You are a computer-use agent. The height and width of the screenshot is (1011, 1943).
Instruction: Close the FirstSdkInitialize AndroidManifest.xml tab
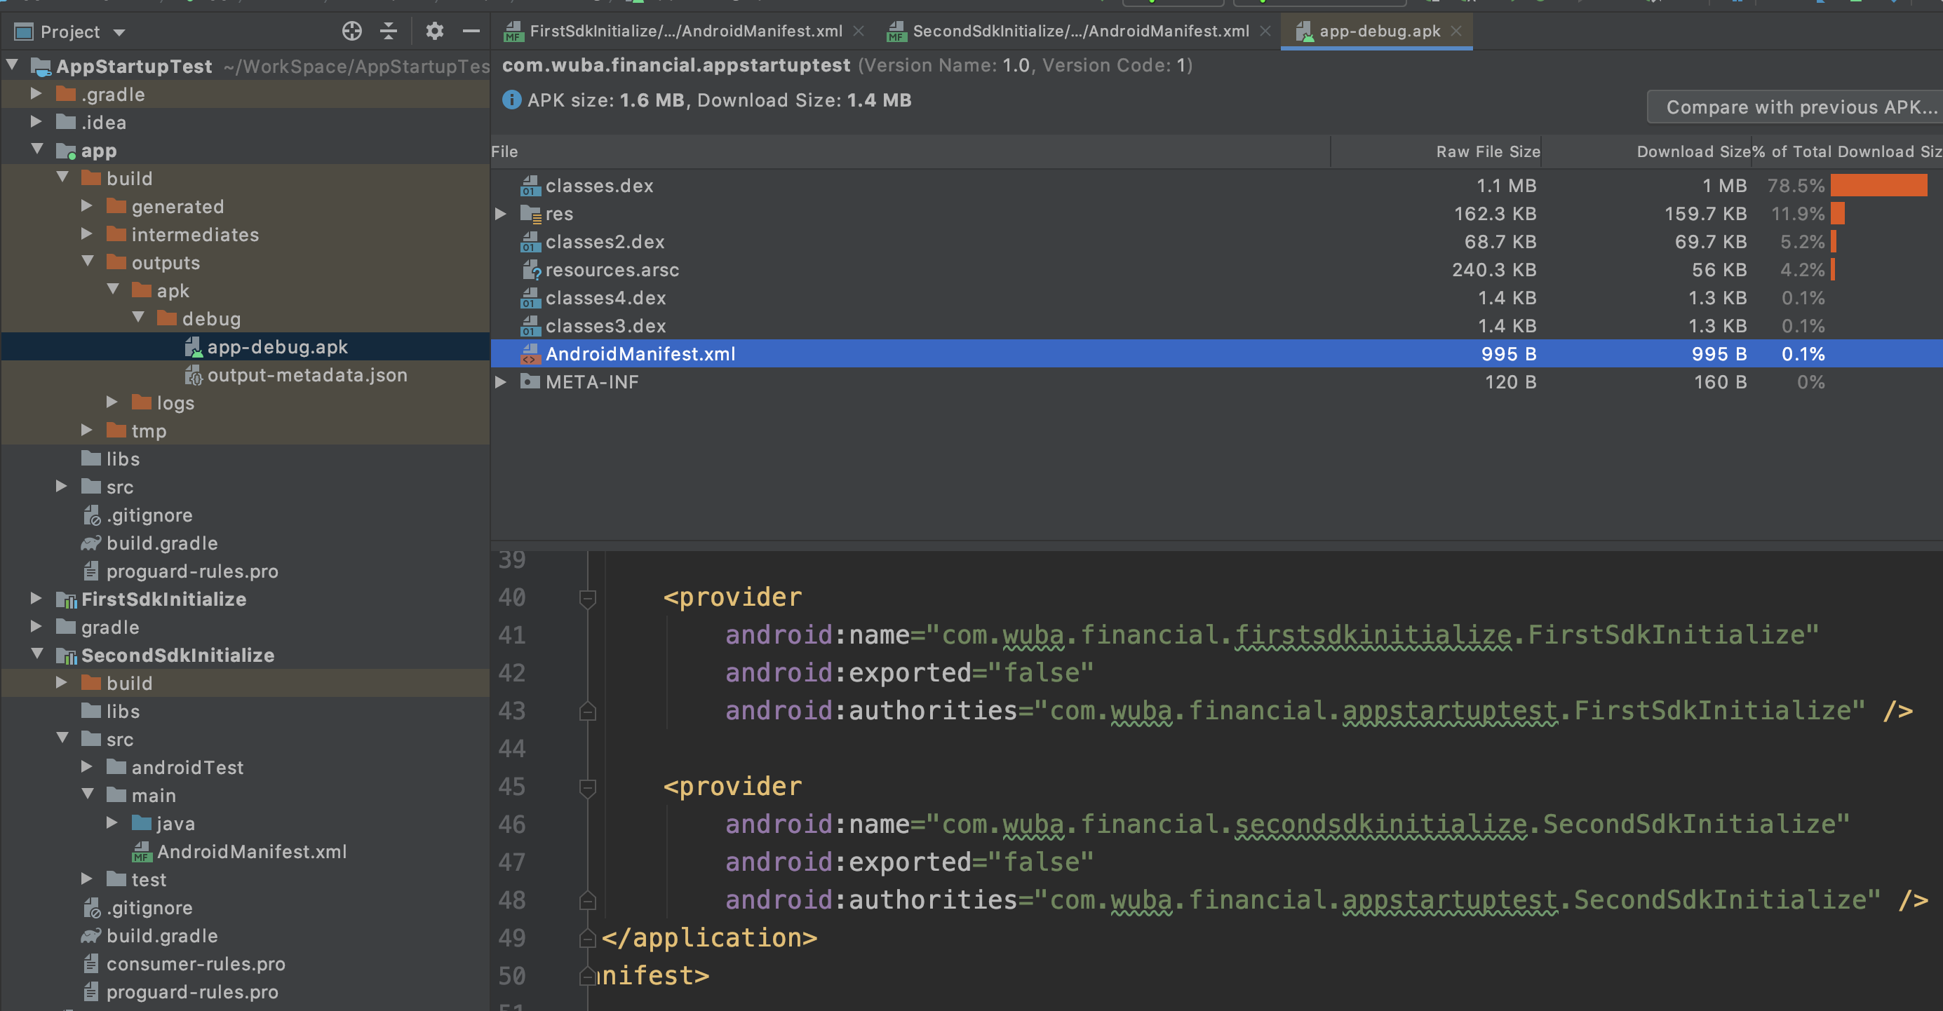pyautogui.click(x=859, y=31)
